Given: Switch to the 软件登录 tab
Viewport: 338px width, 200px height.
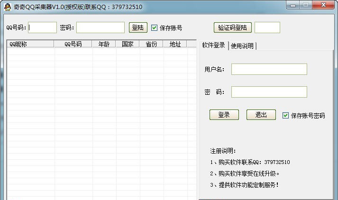Looking at the screenshot, I should (x=213, y=45).
